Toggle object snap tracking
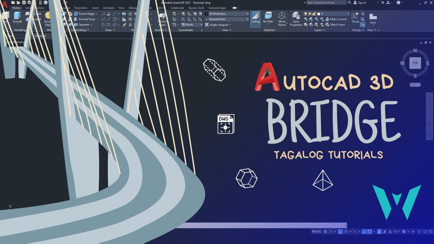Image resolution: width=434 pixels, height=244 pixels. [x=364, y=231]
